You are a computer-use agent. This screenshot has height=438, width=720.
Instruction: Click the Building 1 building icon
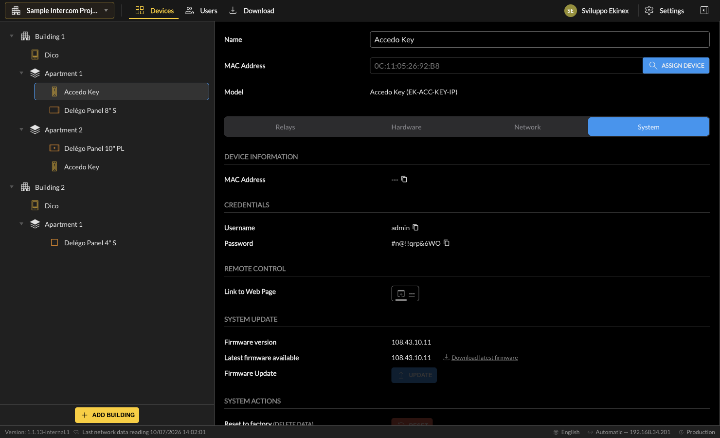(x=25, y=36)
